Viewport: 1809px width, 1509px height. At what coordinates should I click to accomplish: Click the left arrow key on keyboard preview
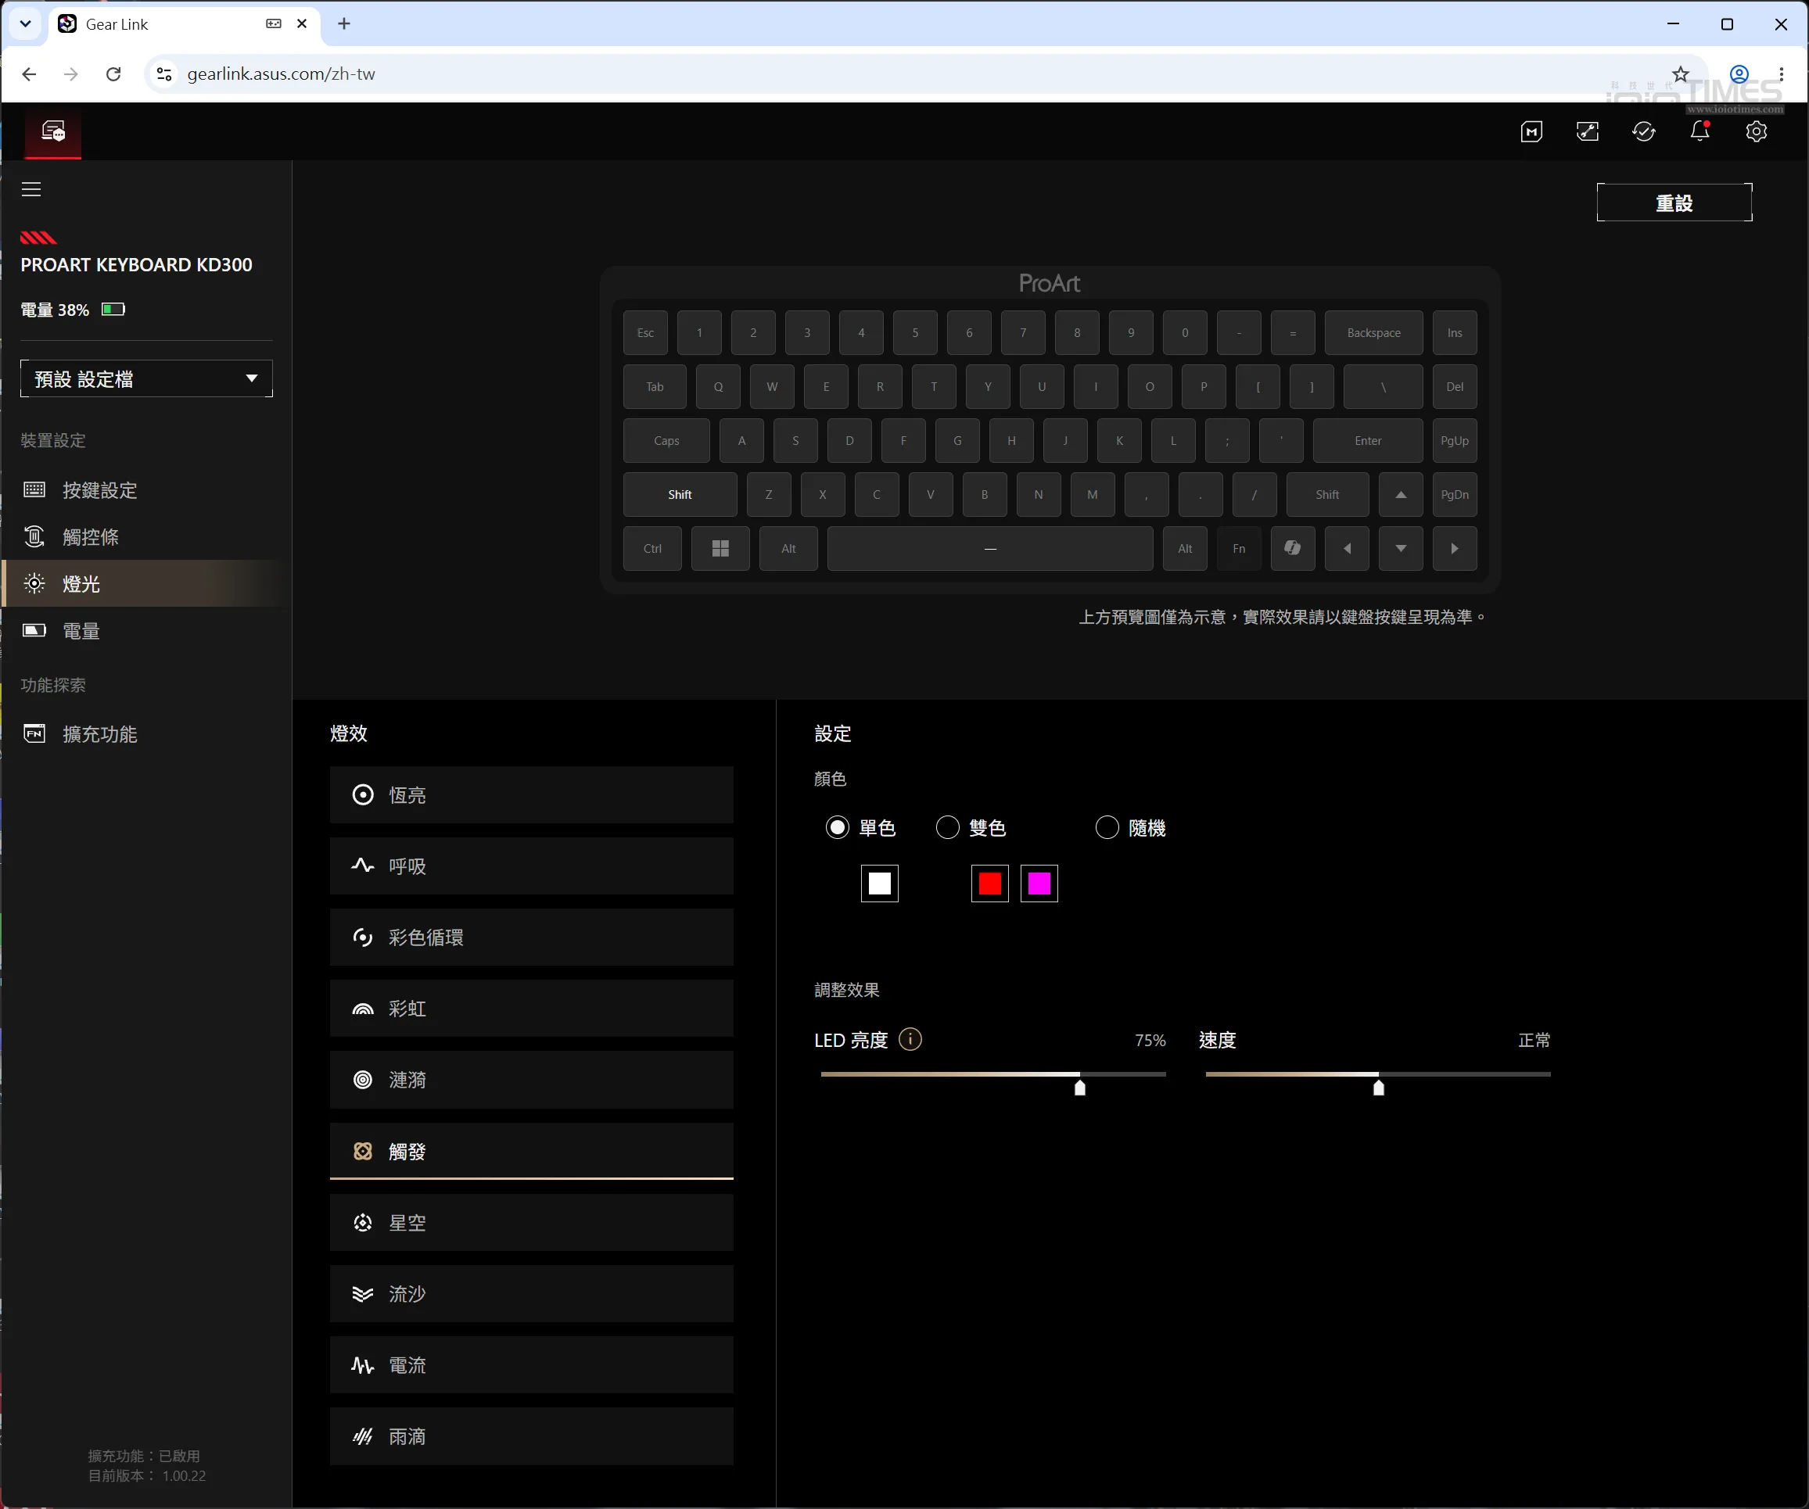coord(1347,549)
